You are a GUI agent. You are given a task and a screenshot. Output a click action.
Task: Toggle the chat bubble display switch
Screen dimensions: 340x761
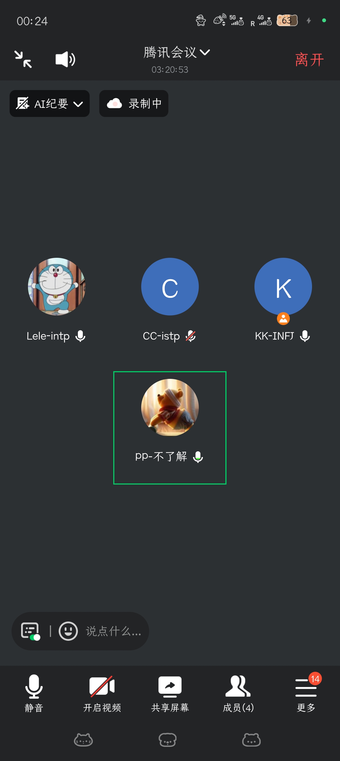coord(30,631)
